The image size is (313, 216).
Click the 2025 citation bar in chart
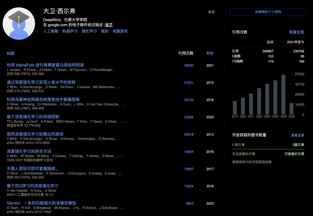tap(283, 95)
